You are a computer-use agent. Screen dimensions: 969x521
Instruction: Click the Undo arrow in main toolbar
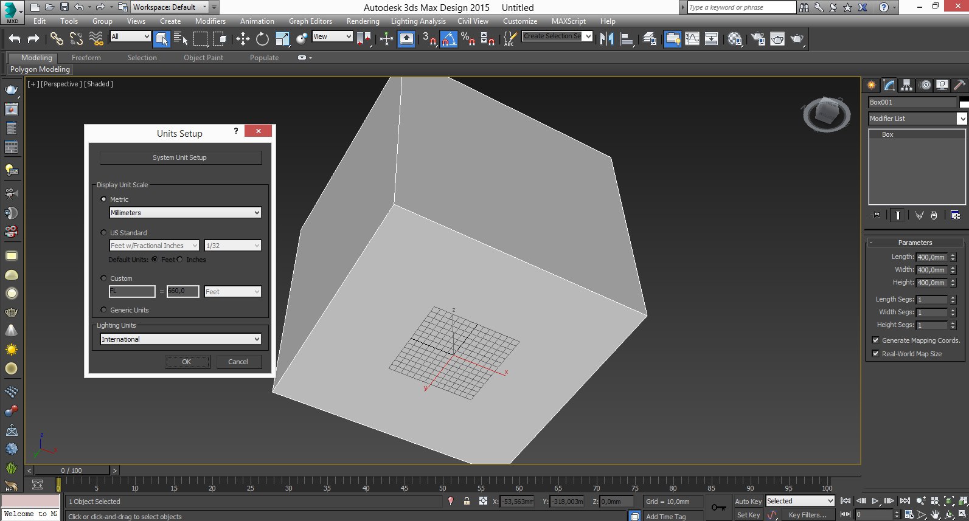(x=14, y=39)
